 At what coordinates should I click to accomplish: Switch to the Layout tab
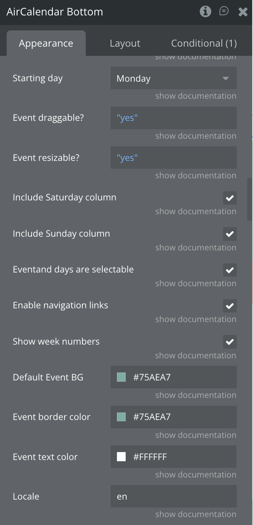pyautogui.click(x=125, y=43)
